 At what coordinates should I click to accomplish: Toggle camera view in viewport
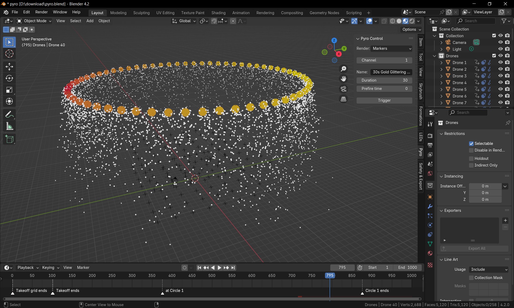(x=343, y=89)
